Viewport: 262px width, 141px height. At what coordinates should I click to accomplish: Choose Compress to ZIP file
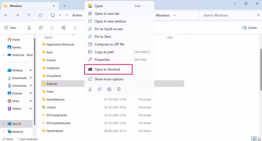point(119,44)
